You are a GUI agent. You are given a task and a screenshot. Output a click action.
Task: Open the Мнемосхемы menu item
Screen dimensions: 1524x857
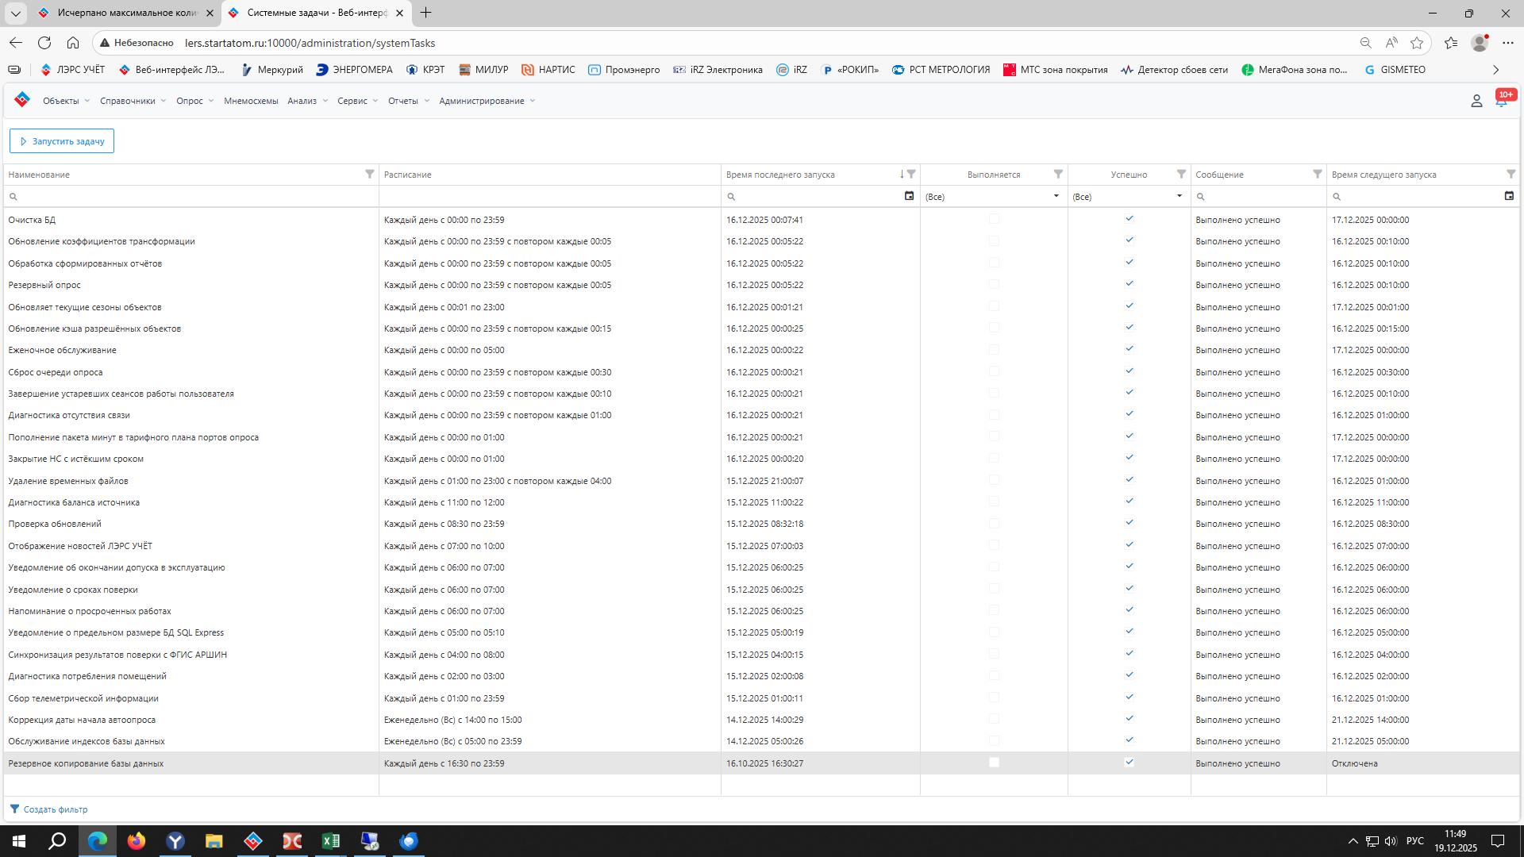[x=251, y=101]
